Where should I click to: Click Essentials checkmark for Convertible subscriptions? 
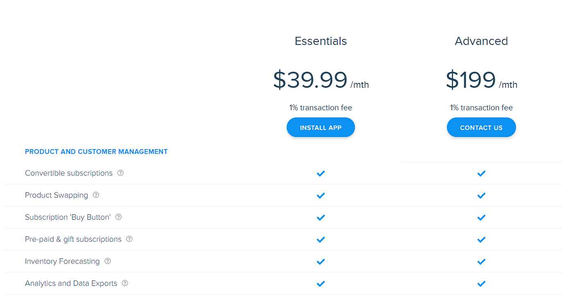coord(320,173)
